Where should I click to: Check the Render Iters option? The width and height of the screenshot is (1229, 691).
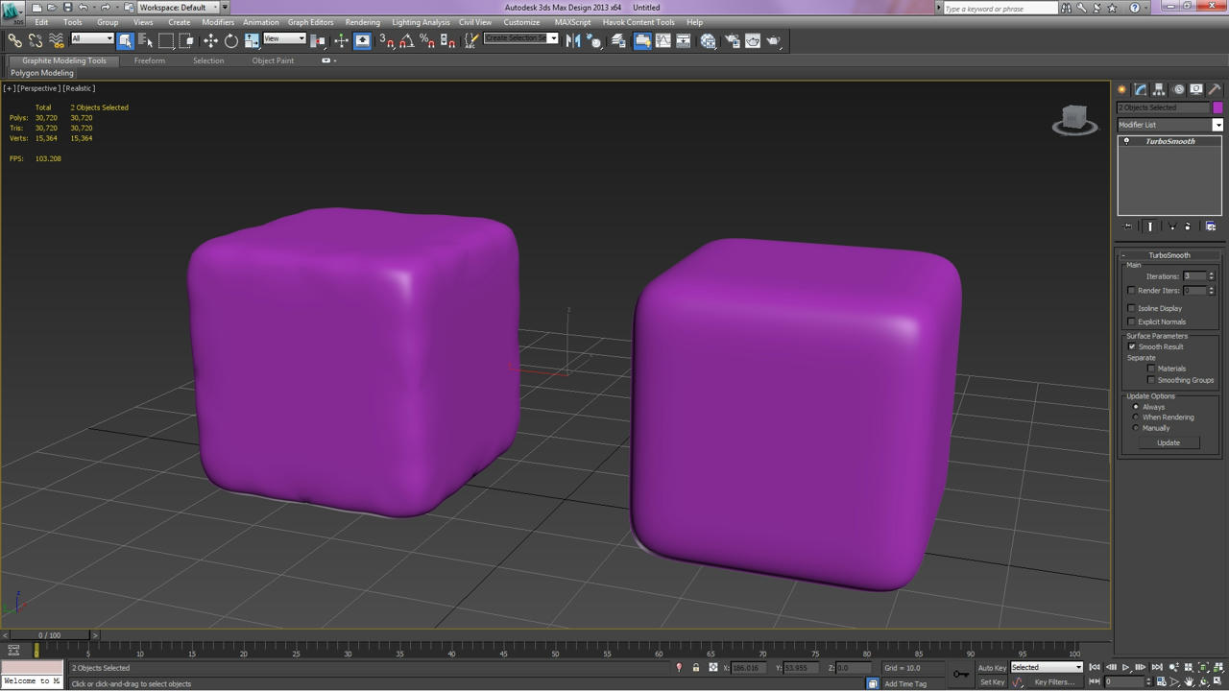(1131, 290)
